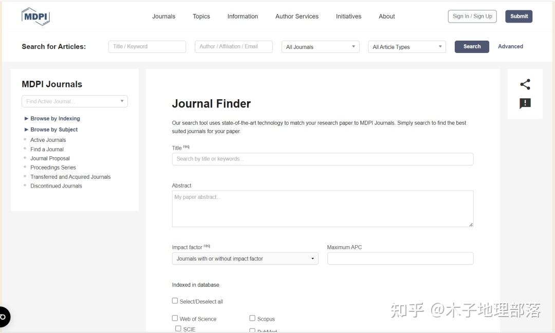Open the Information menu
Image resolution: width=555 pixels, height=333 pixels.
[243, 16]
